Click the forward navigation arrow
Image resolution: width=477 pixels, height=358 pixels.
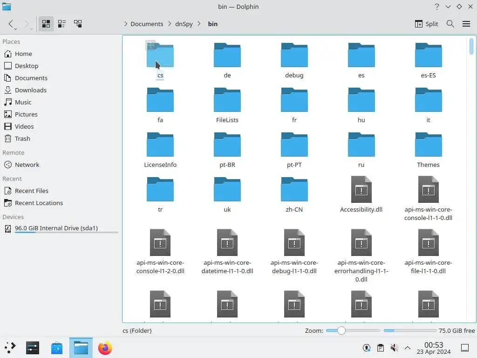pos(27,24)
